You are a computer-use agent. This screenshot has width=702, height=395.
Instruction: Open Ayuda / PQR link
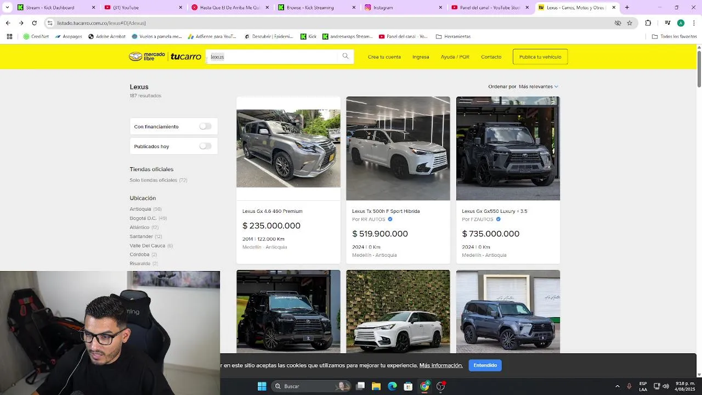coord(455,57)
